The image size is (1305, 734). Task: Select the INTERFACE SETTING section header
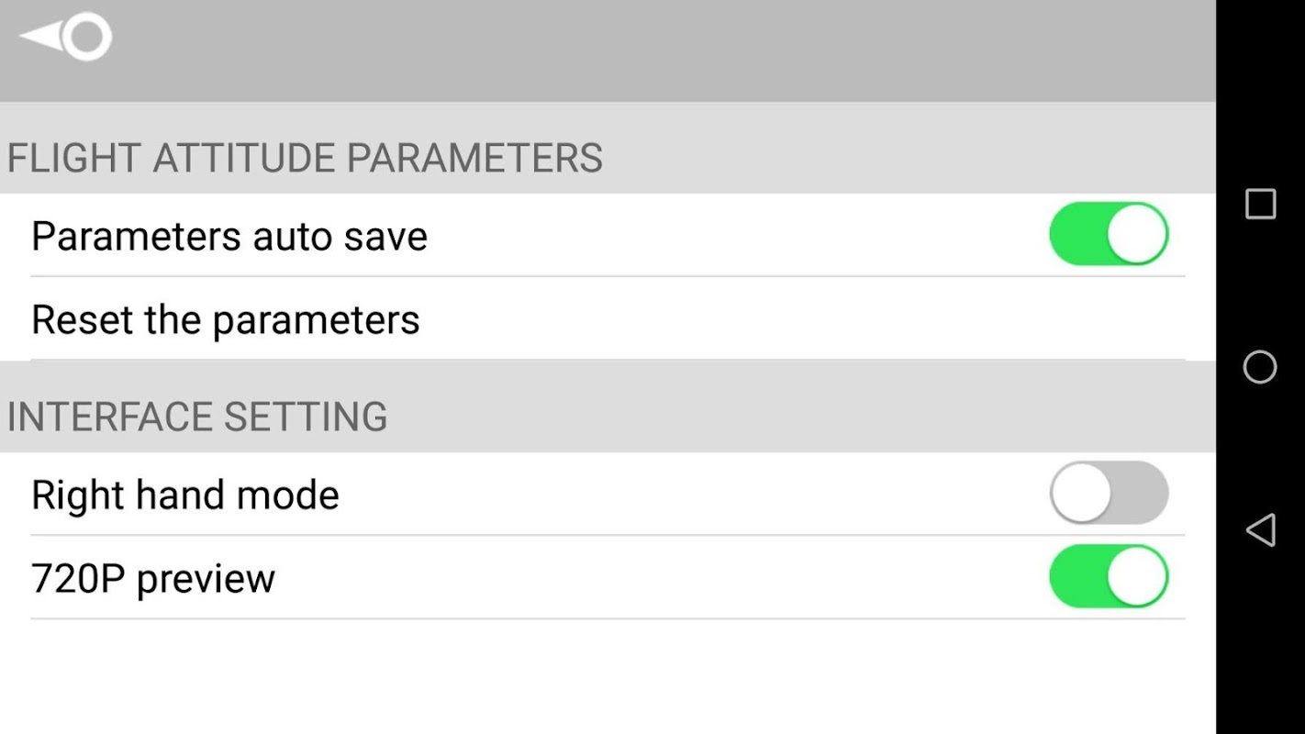pyautogui.click(x=197, y=417)
